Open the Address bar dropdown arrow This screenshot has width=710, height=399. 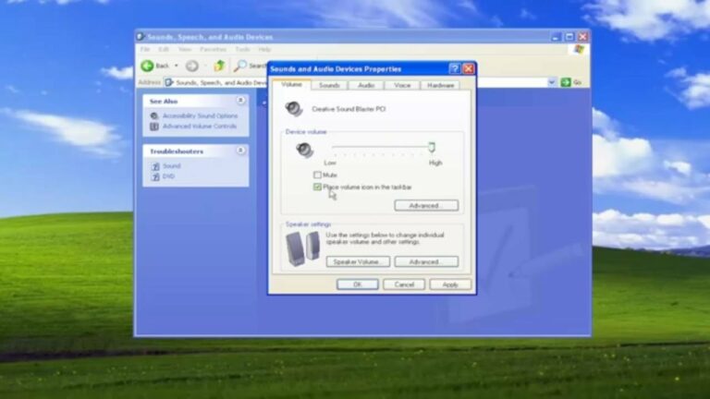coord(552,82)
